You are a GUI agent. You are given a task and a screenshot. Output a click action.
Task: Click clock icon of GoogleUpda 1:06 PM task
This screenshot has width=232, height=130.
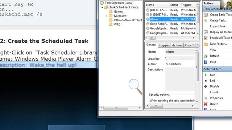[x=148, y=33]
